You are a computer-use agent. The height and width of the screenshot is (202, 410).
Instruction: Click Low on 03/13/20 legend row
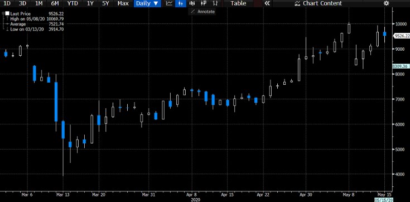pyautogui.click(x=35, y=30)
